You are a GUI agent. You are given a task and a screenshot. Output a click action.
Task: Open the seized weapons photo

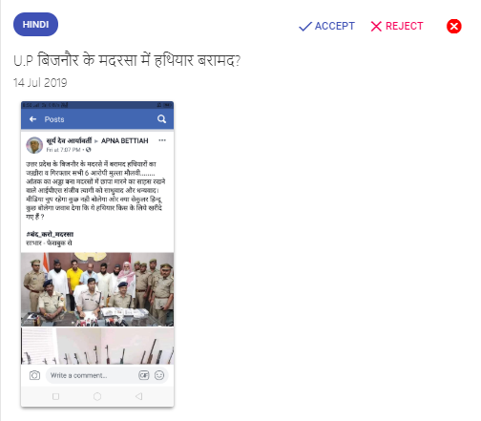coord(97,346)
